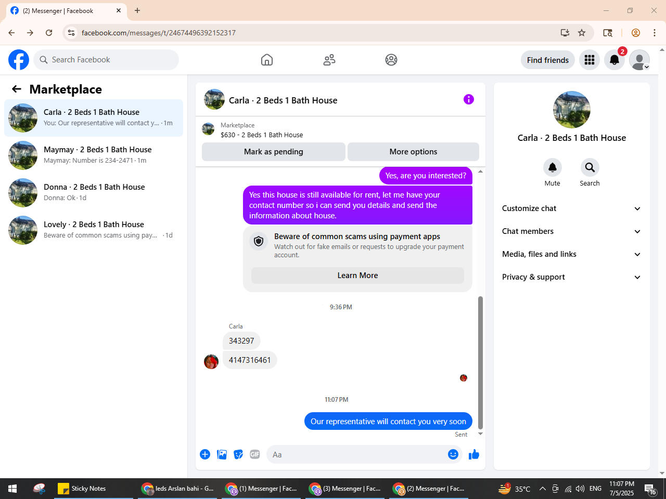Click the browser address bar URL
The width and height of the screenshot is (666, 499).
159,33
